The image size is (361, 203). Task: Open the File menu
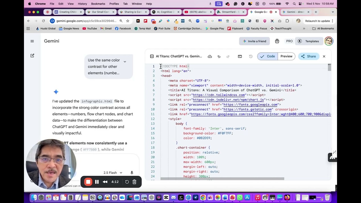(52, 4)
